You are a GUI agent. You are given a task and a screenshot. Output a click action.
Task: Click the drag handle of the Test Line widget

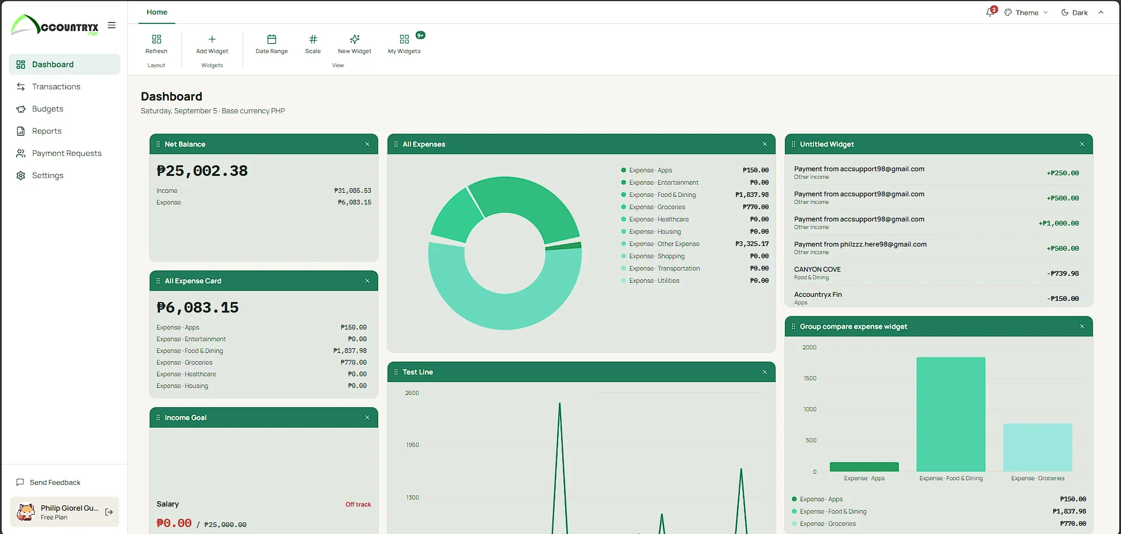point(396,372)
